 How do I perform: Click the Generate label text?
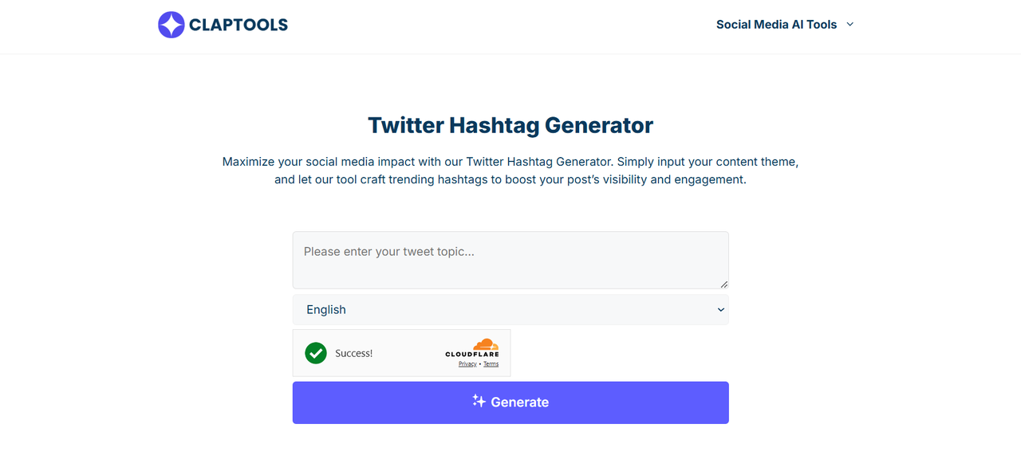[520, 402]
